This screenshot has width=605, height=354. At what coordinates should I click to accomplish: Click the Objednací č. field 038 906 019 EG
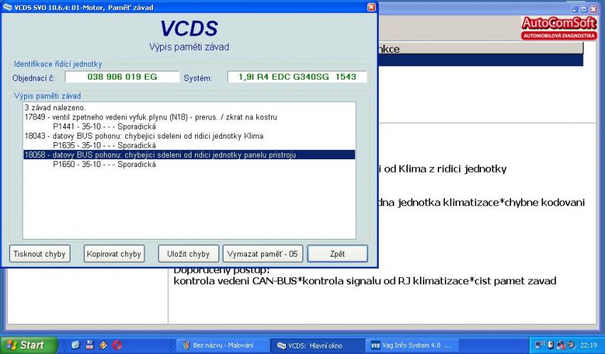pos(122,77)
